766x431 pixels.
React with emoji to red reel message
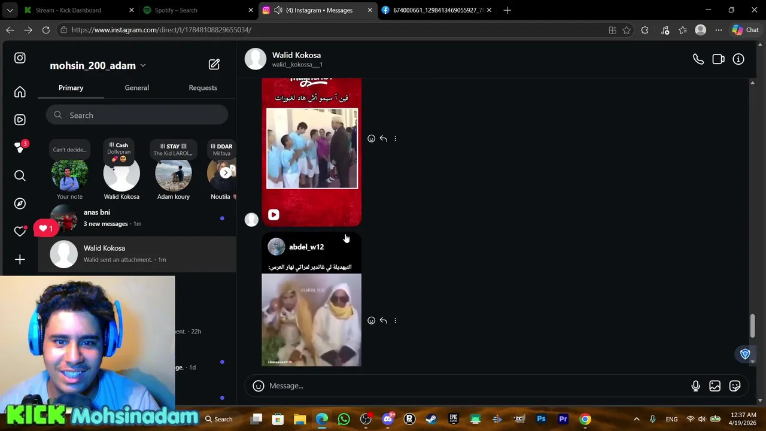pyautogui.click(x=371, y=138)
